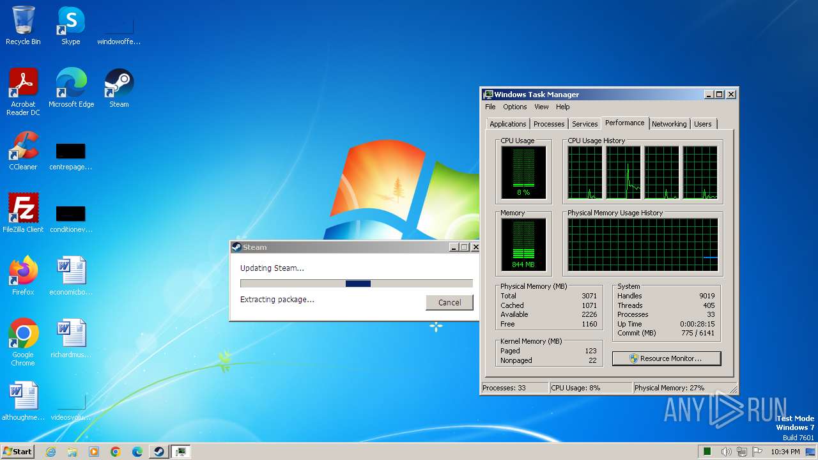The image size is (818, 460).
Task: Minimize the Windows Task Manager window
Action: pyautogui.click(x=709, y=95)
